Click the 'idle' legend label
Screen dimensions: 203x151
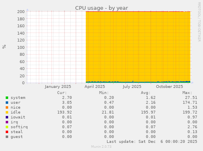[16, 112]
